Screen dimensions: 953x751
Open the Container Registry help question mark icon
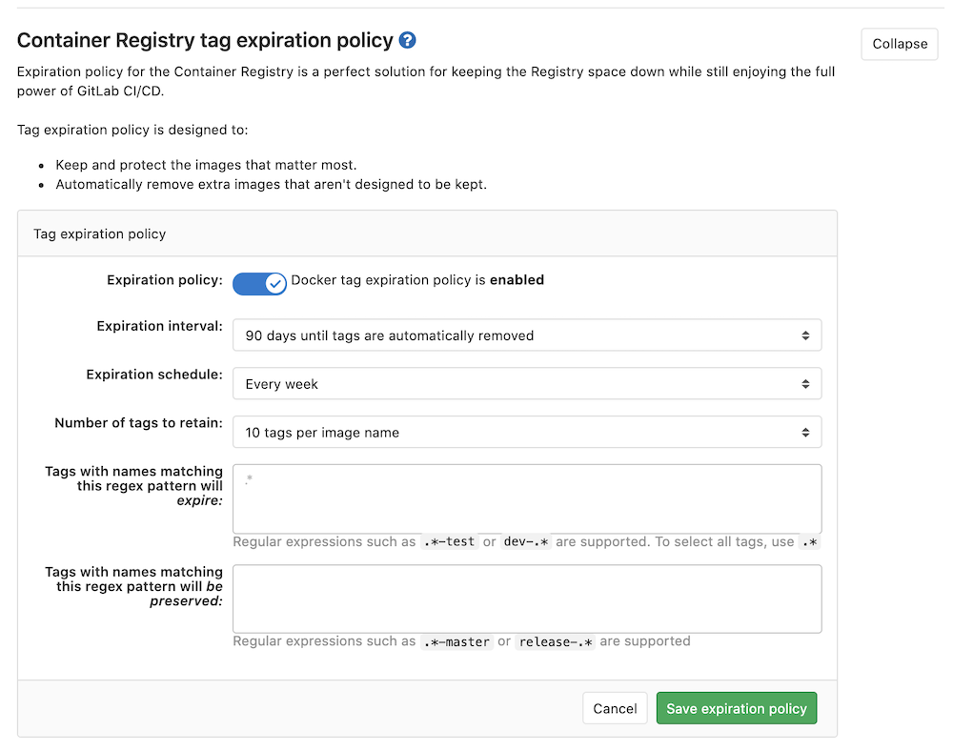click(x=408, y=40)
